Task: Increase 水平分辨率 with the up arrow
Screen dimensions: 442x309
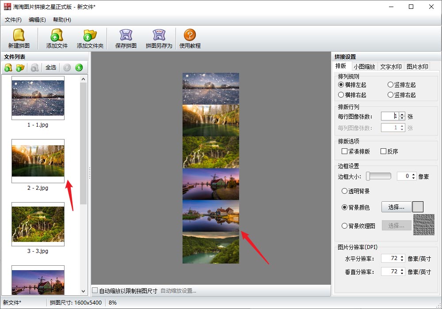Action: (402, 256)
